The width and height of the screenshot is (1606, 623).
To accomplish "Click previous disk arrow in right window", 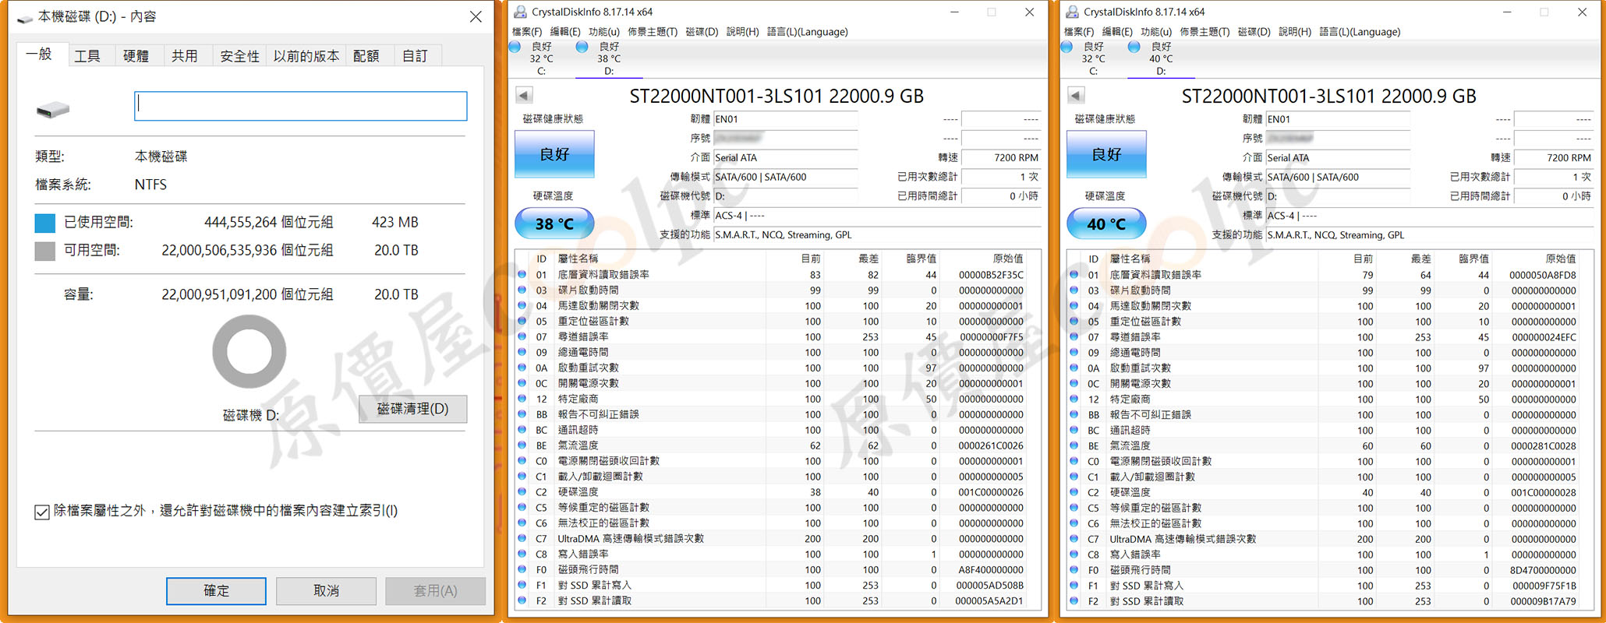I will coord(1076,96).
